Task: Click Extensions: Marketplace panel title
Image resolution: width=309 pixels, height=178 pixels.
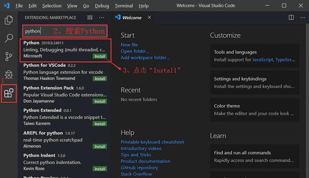Action: (x=50, y=18)
